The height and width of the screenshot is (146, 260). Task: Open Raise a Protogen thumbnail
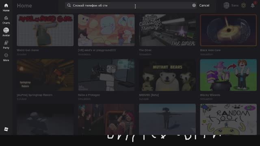106,75
